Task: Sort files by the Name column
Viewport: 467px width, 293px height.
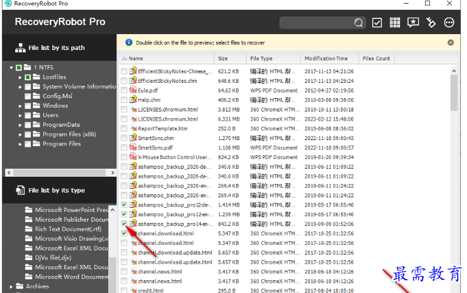Action: click(167, 58)
